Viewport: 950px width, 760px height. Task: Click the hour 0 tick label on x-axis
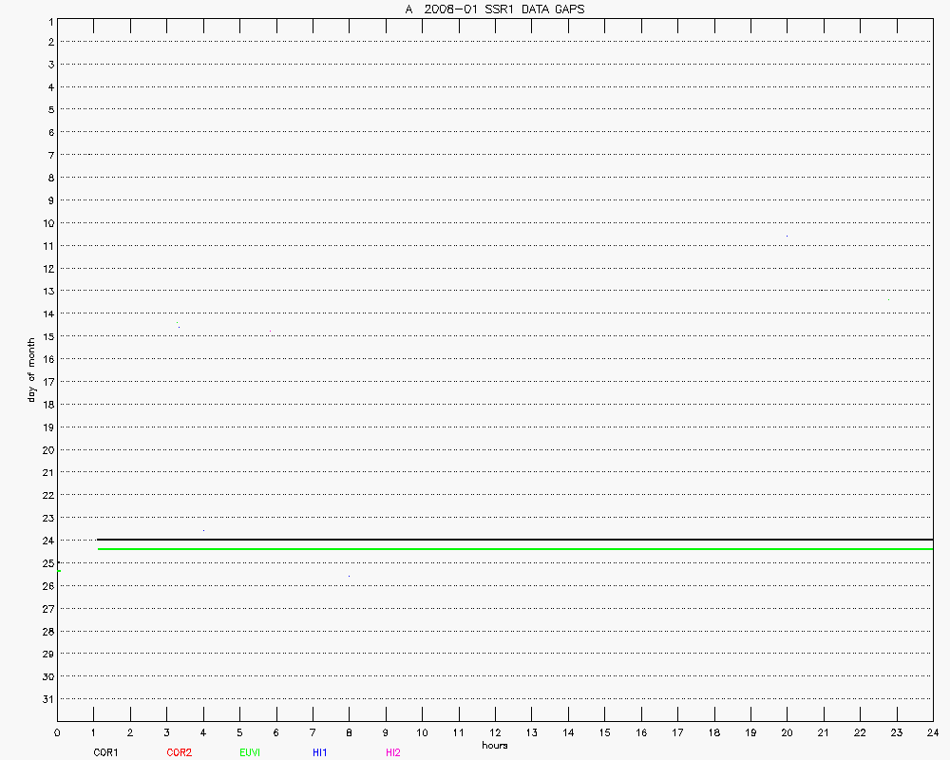pos(57,732)
